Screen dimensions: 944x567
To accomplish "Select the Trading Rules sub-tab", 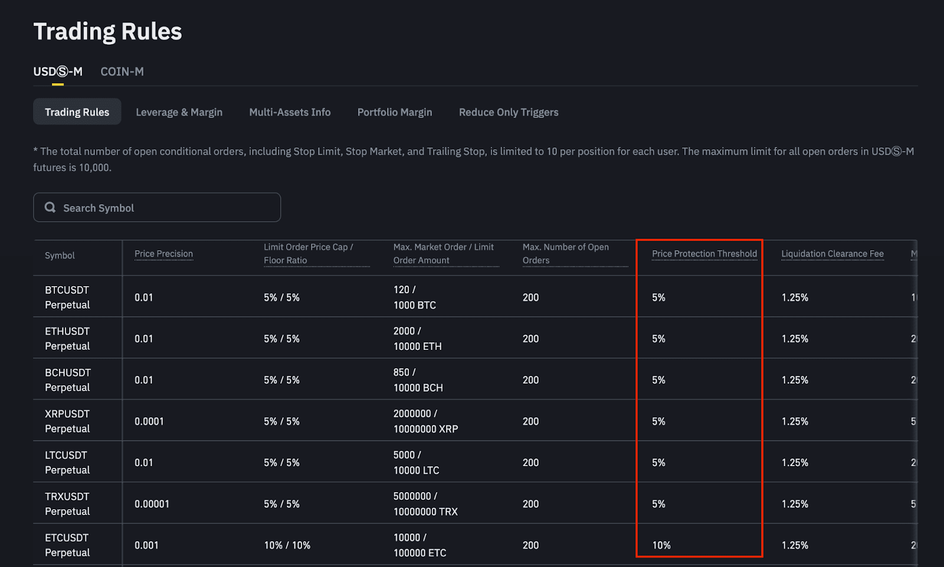I will point(77,112).
